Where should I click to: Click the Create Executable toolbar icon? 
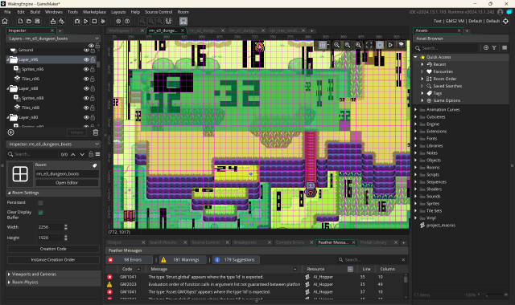[53, 22]
